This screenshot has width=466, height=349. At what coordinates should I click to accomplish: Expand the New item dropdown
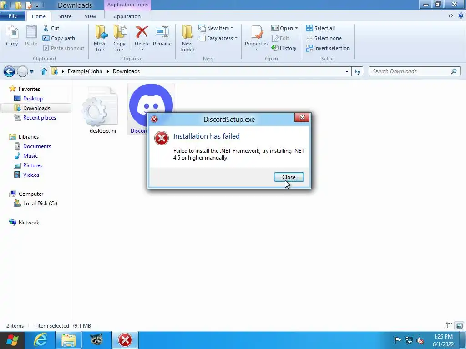point(216,28)
